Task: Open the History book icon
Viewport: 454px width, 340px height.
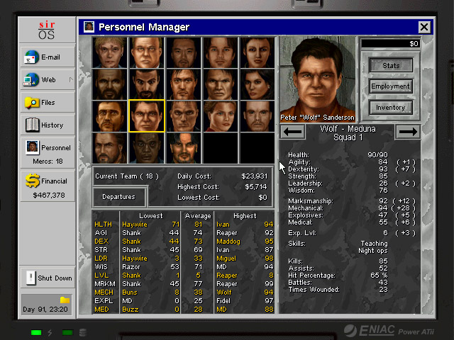Action: 32,125
